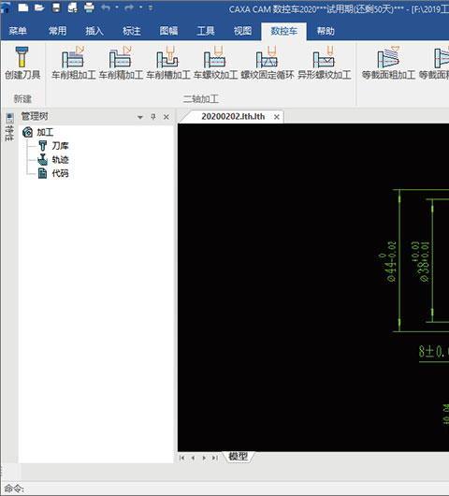This screenshot has width=449, height=496.
Task: Print using the printer icon
Action: click(x=89, y=7)
